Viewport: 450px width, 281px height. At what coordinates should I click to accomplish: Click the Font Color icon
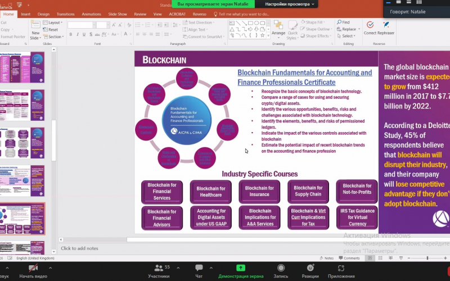tap(125, 34)
